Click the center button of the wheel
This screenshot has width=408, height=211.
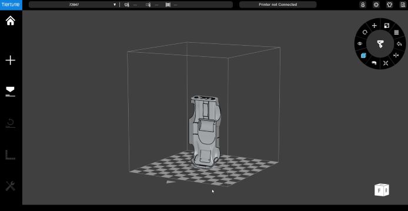pos(380,44)
